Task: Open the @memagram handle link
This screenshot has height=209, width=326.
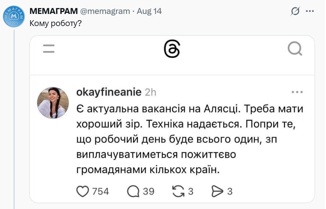Action: (105, 11)
